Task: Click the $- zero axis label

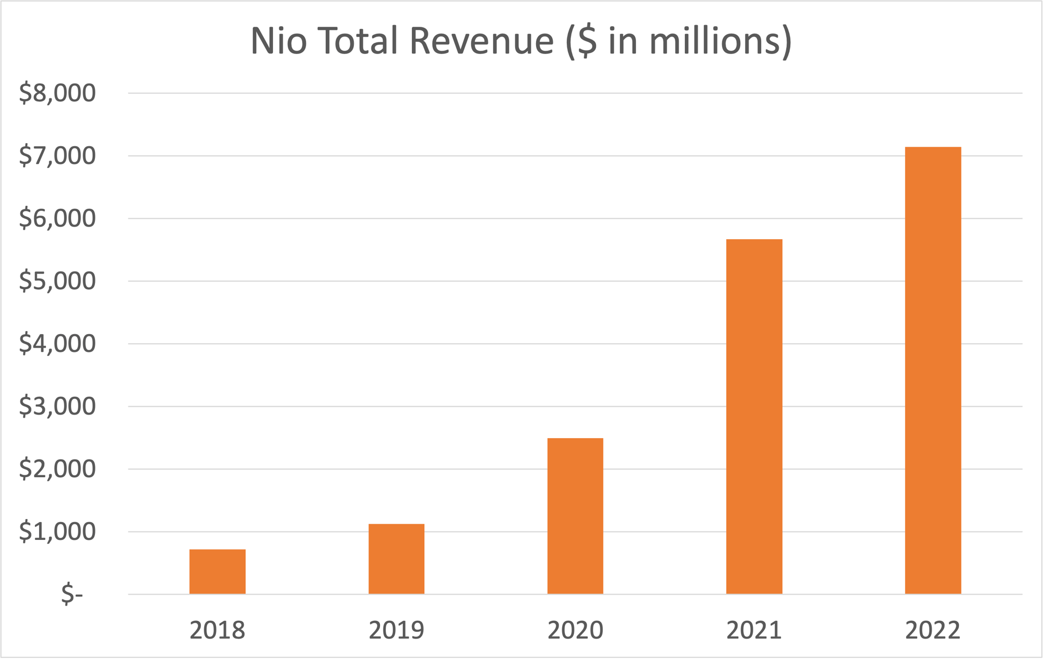Action: coord(72,595)
